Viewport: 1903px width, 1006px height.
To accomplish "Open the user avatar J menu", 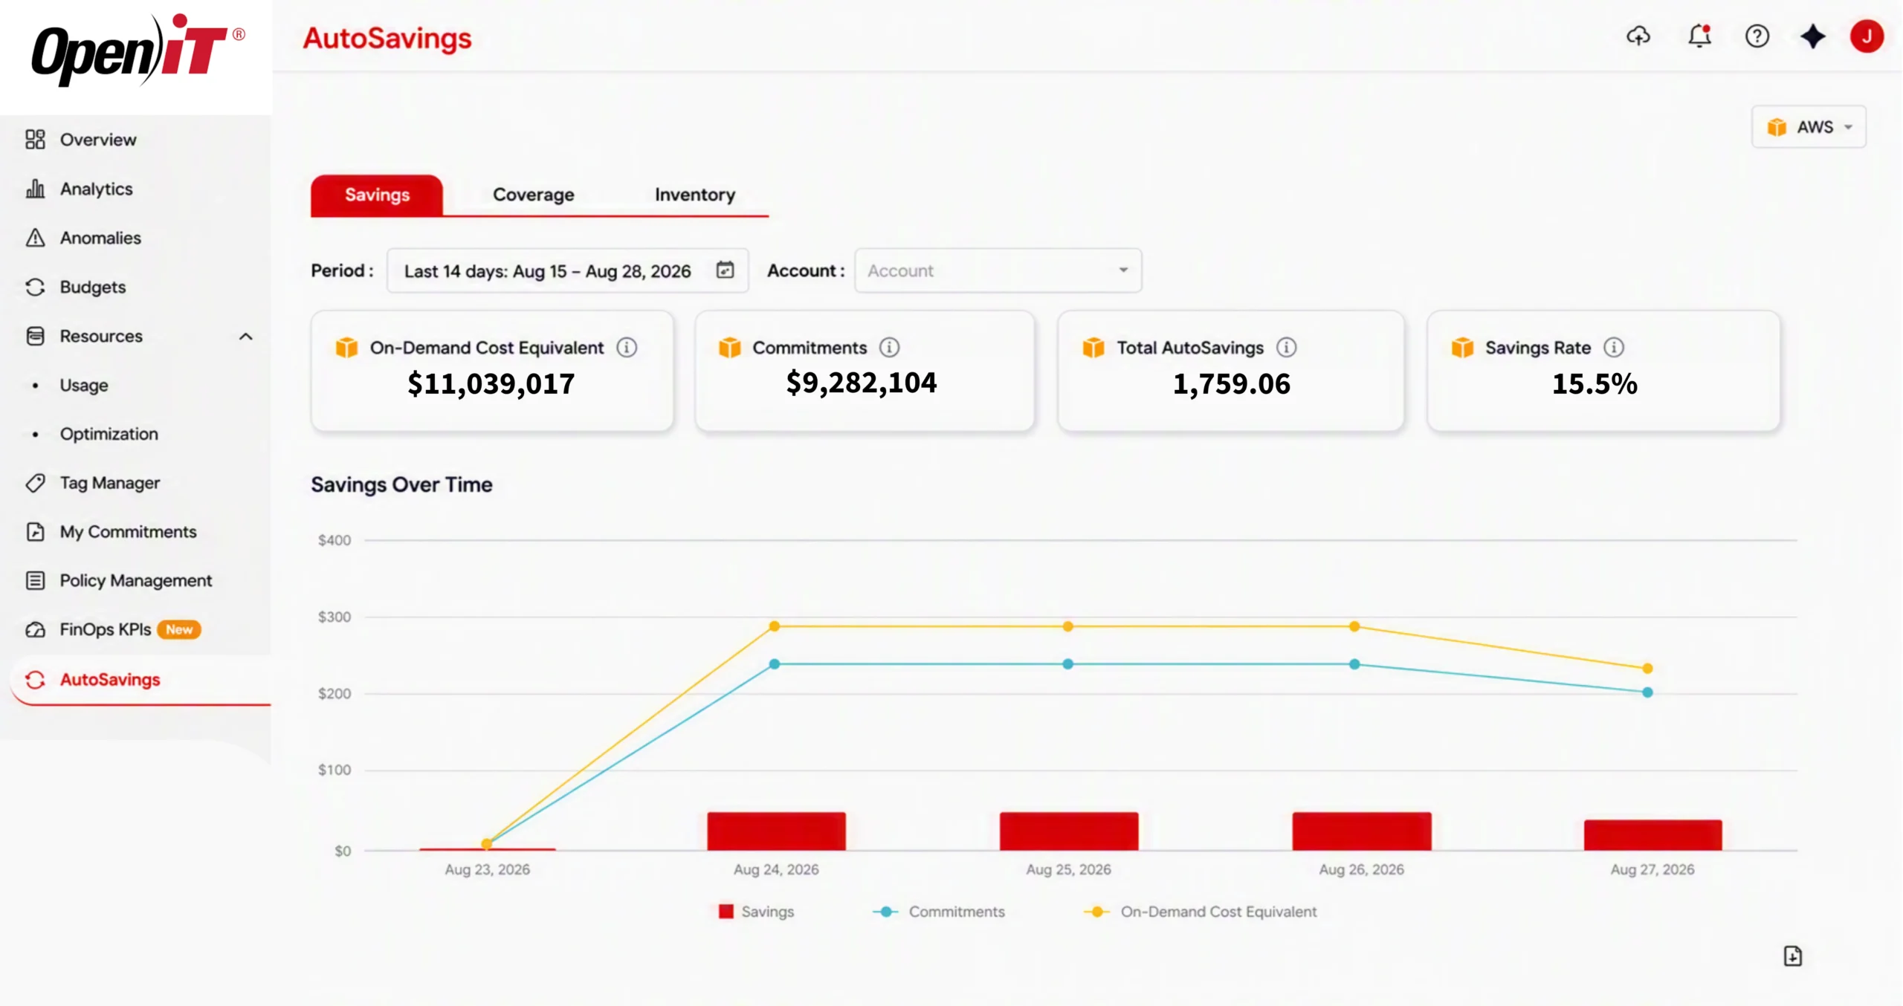I will click(x=1867, y=36).
